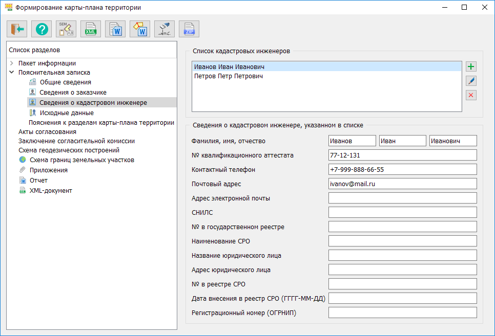Open help with the question mark icon

tap(42, 29)
